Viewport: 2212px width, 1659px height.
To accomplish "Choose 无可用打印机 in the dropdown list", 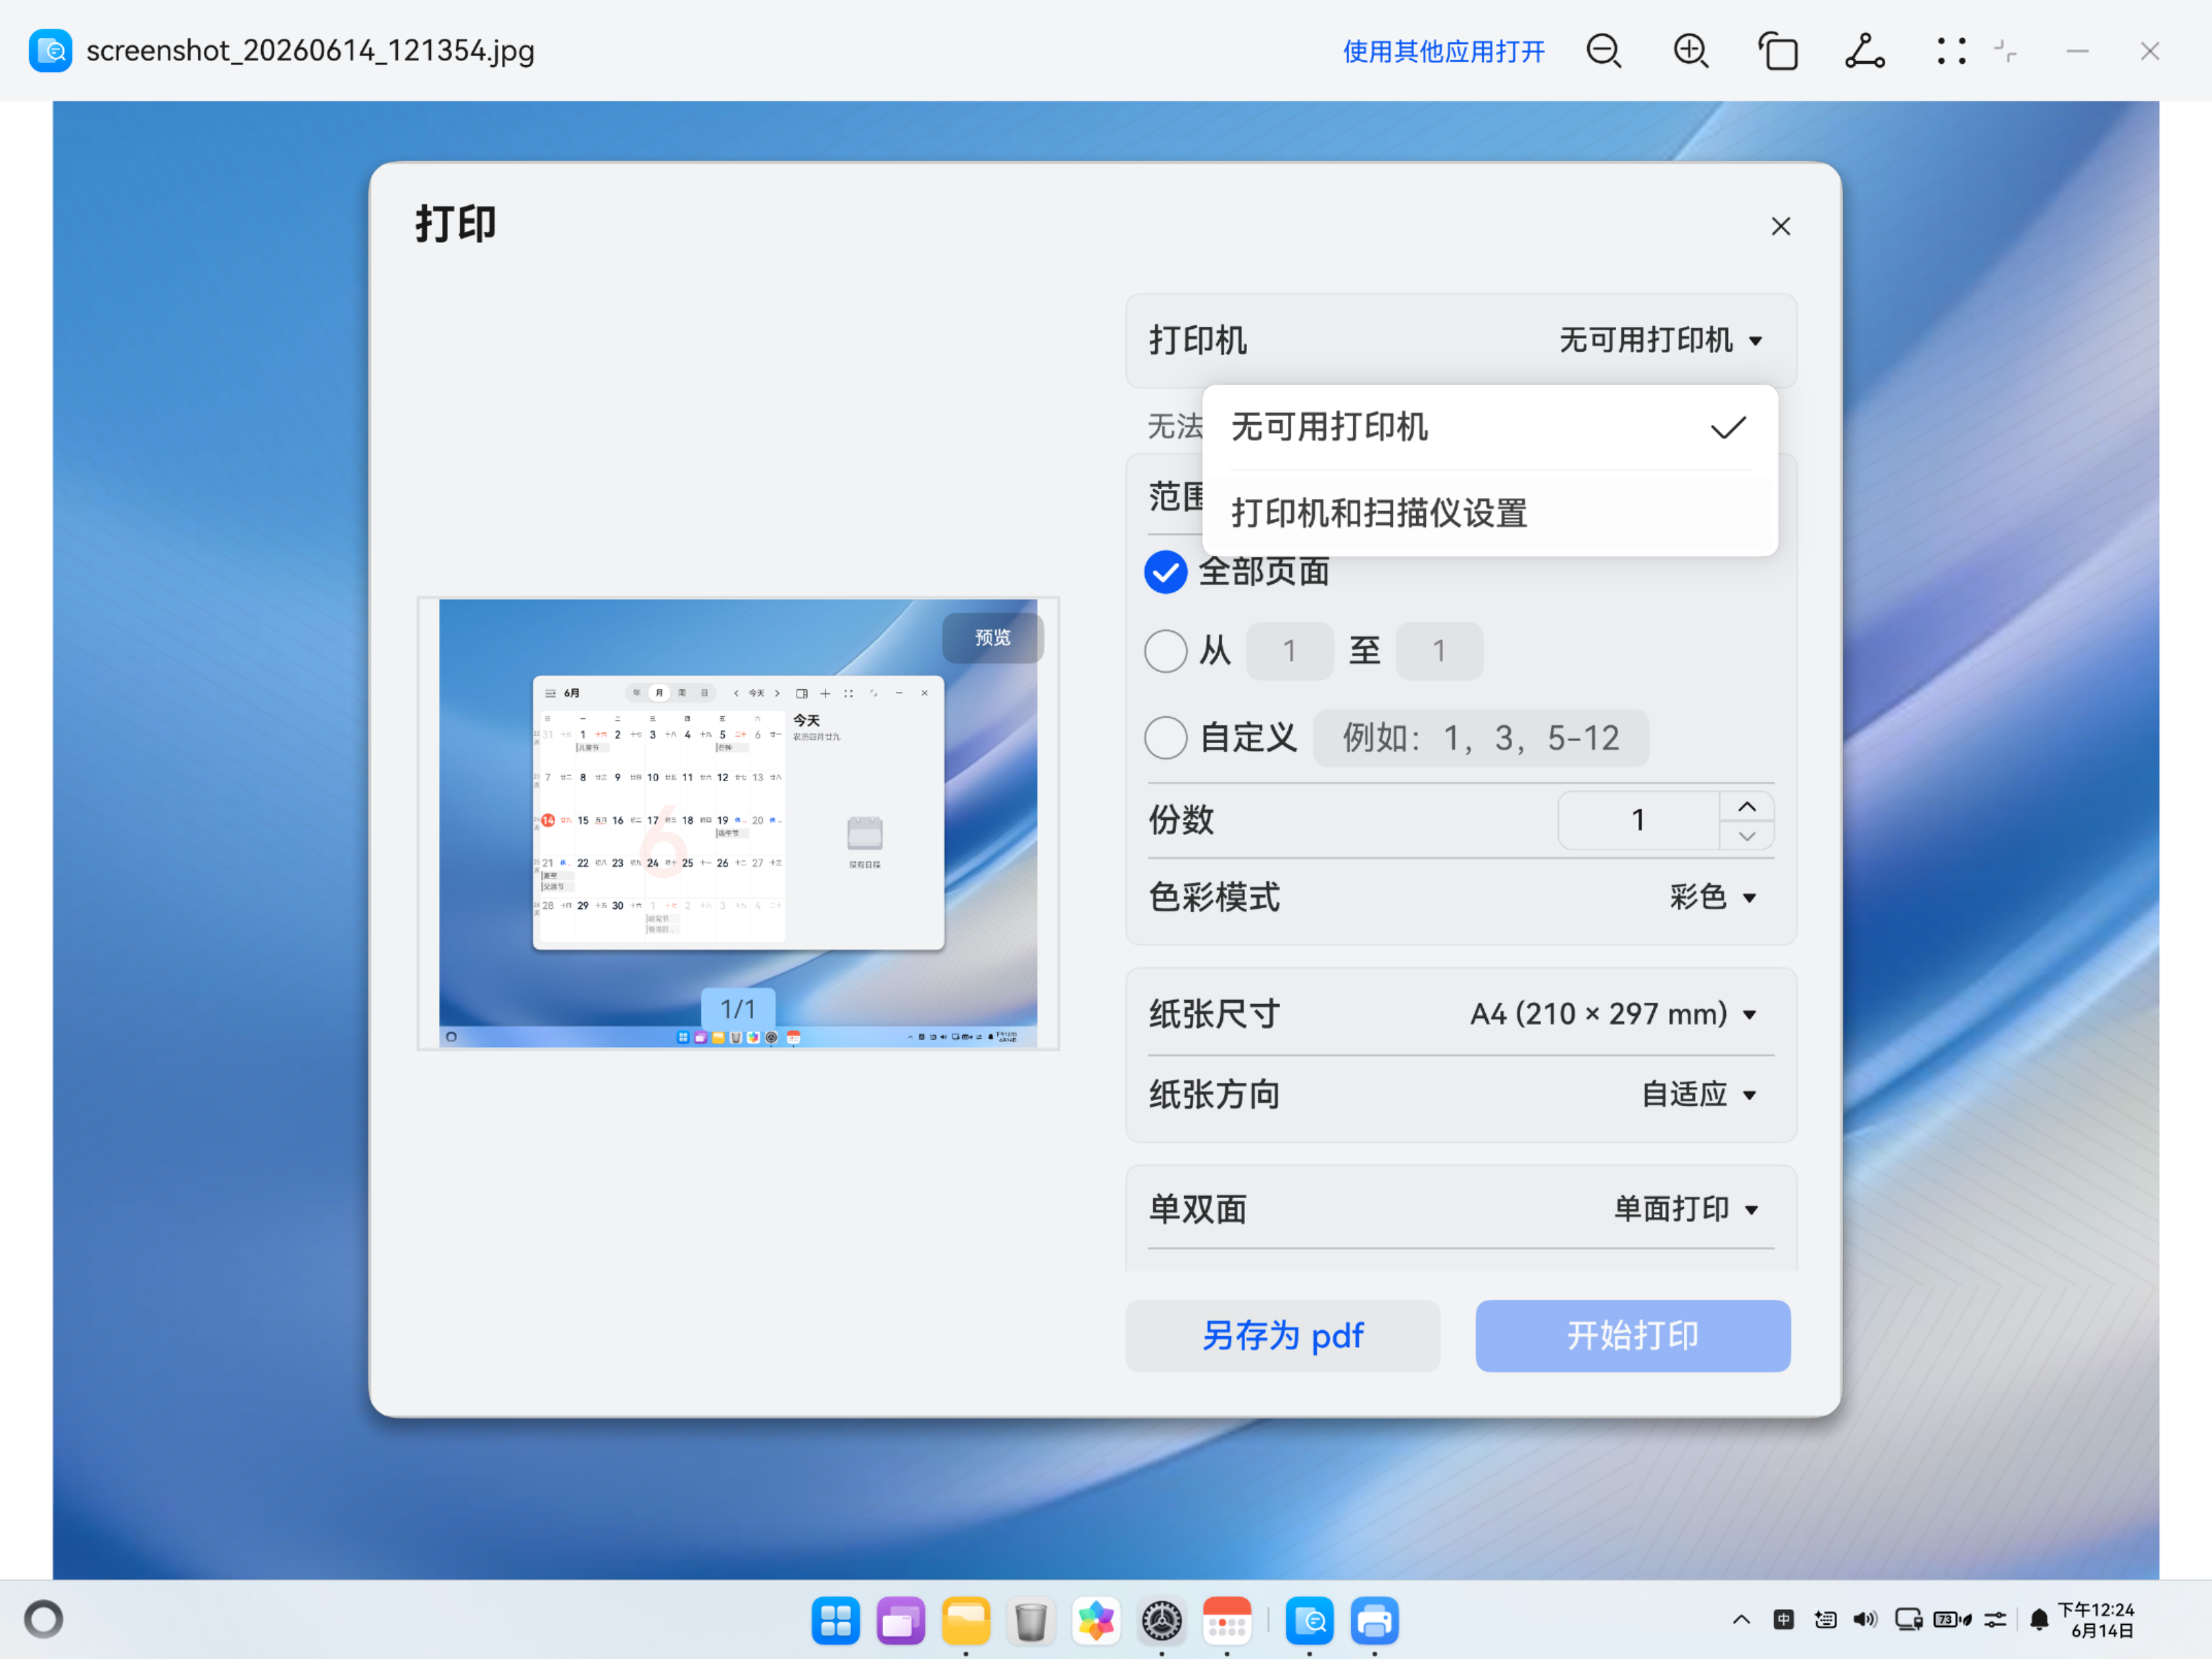I will coord(1490,428).
